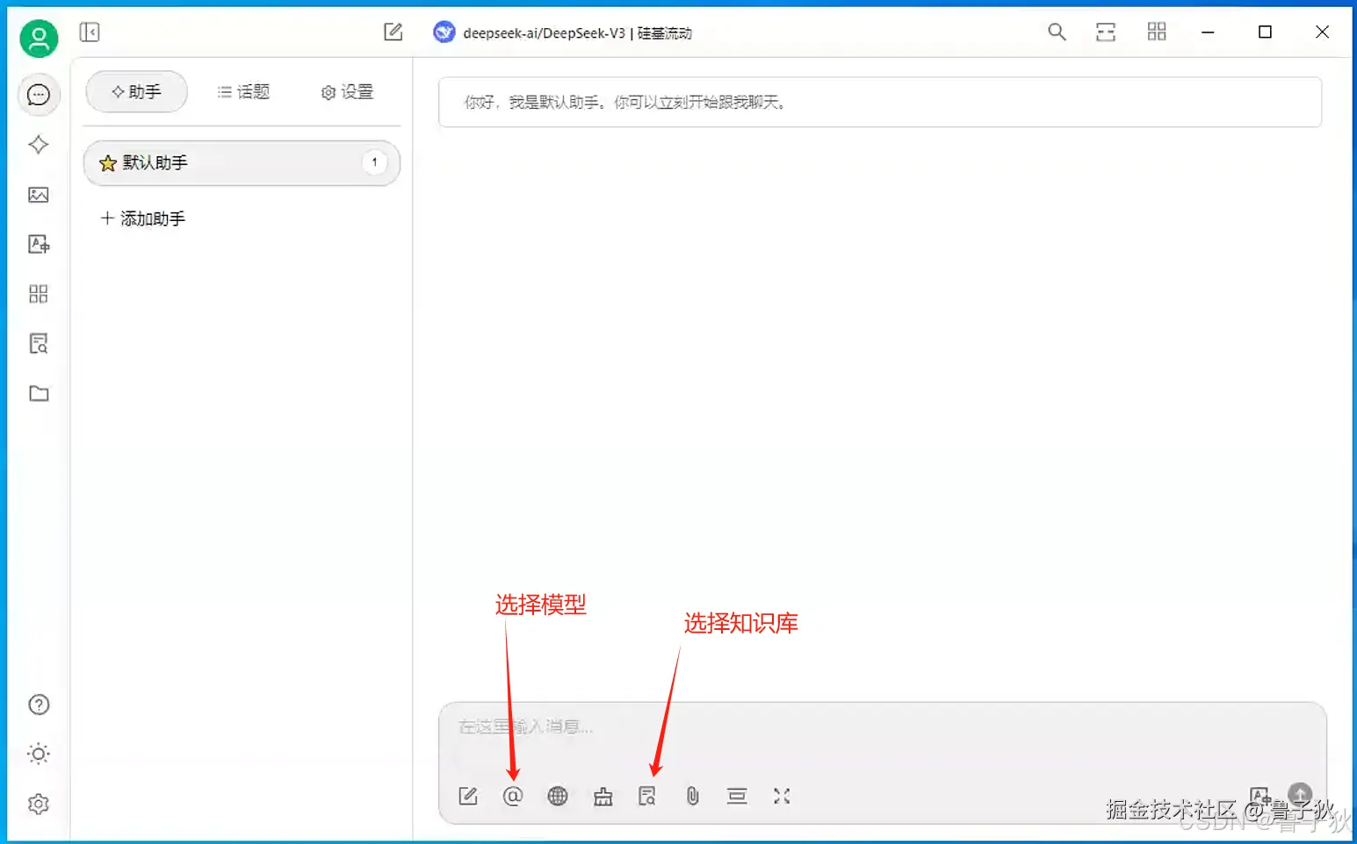Attach a file with the paperclip icon
This screenshot has width=1357, height=844.
pos(692,796)
